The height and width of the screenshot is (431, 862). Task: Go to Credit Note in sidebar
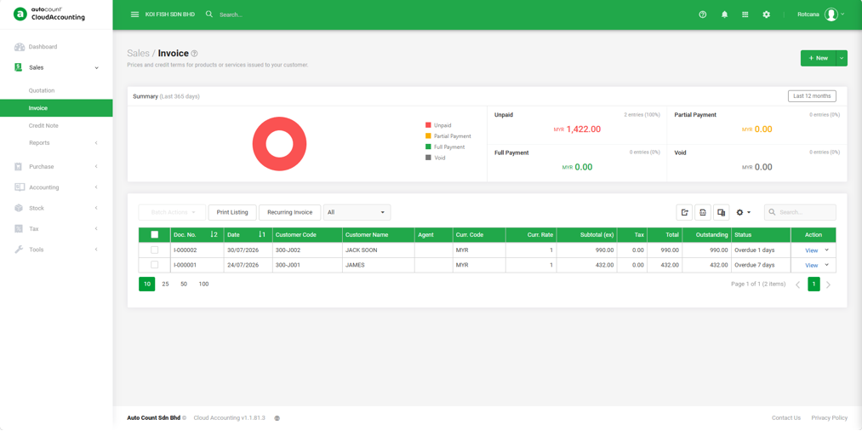tap(43, 125)
